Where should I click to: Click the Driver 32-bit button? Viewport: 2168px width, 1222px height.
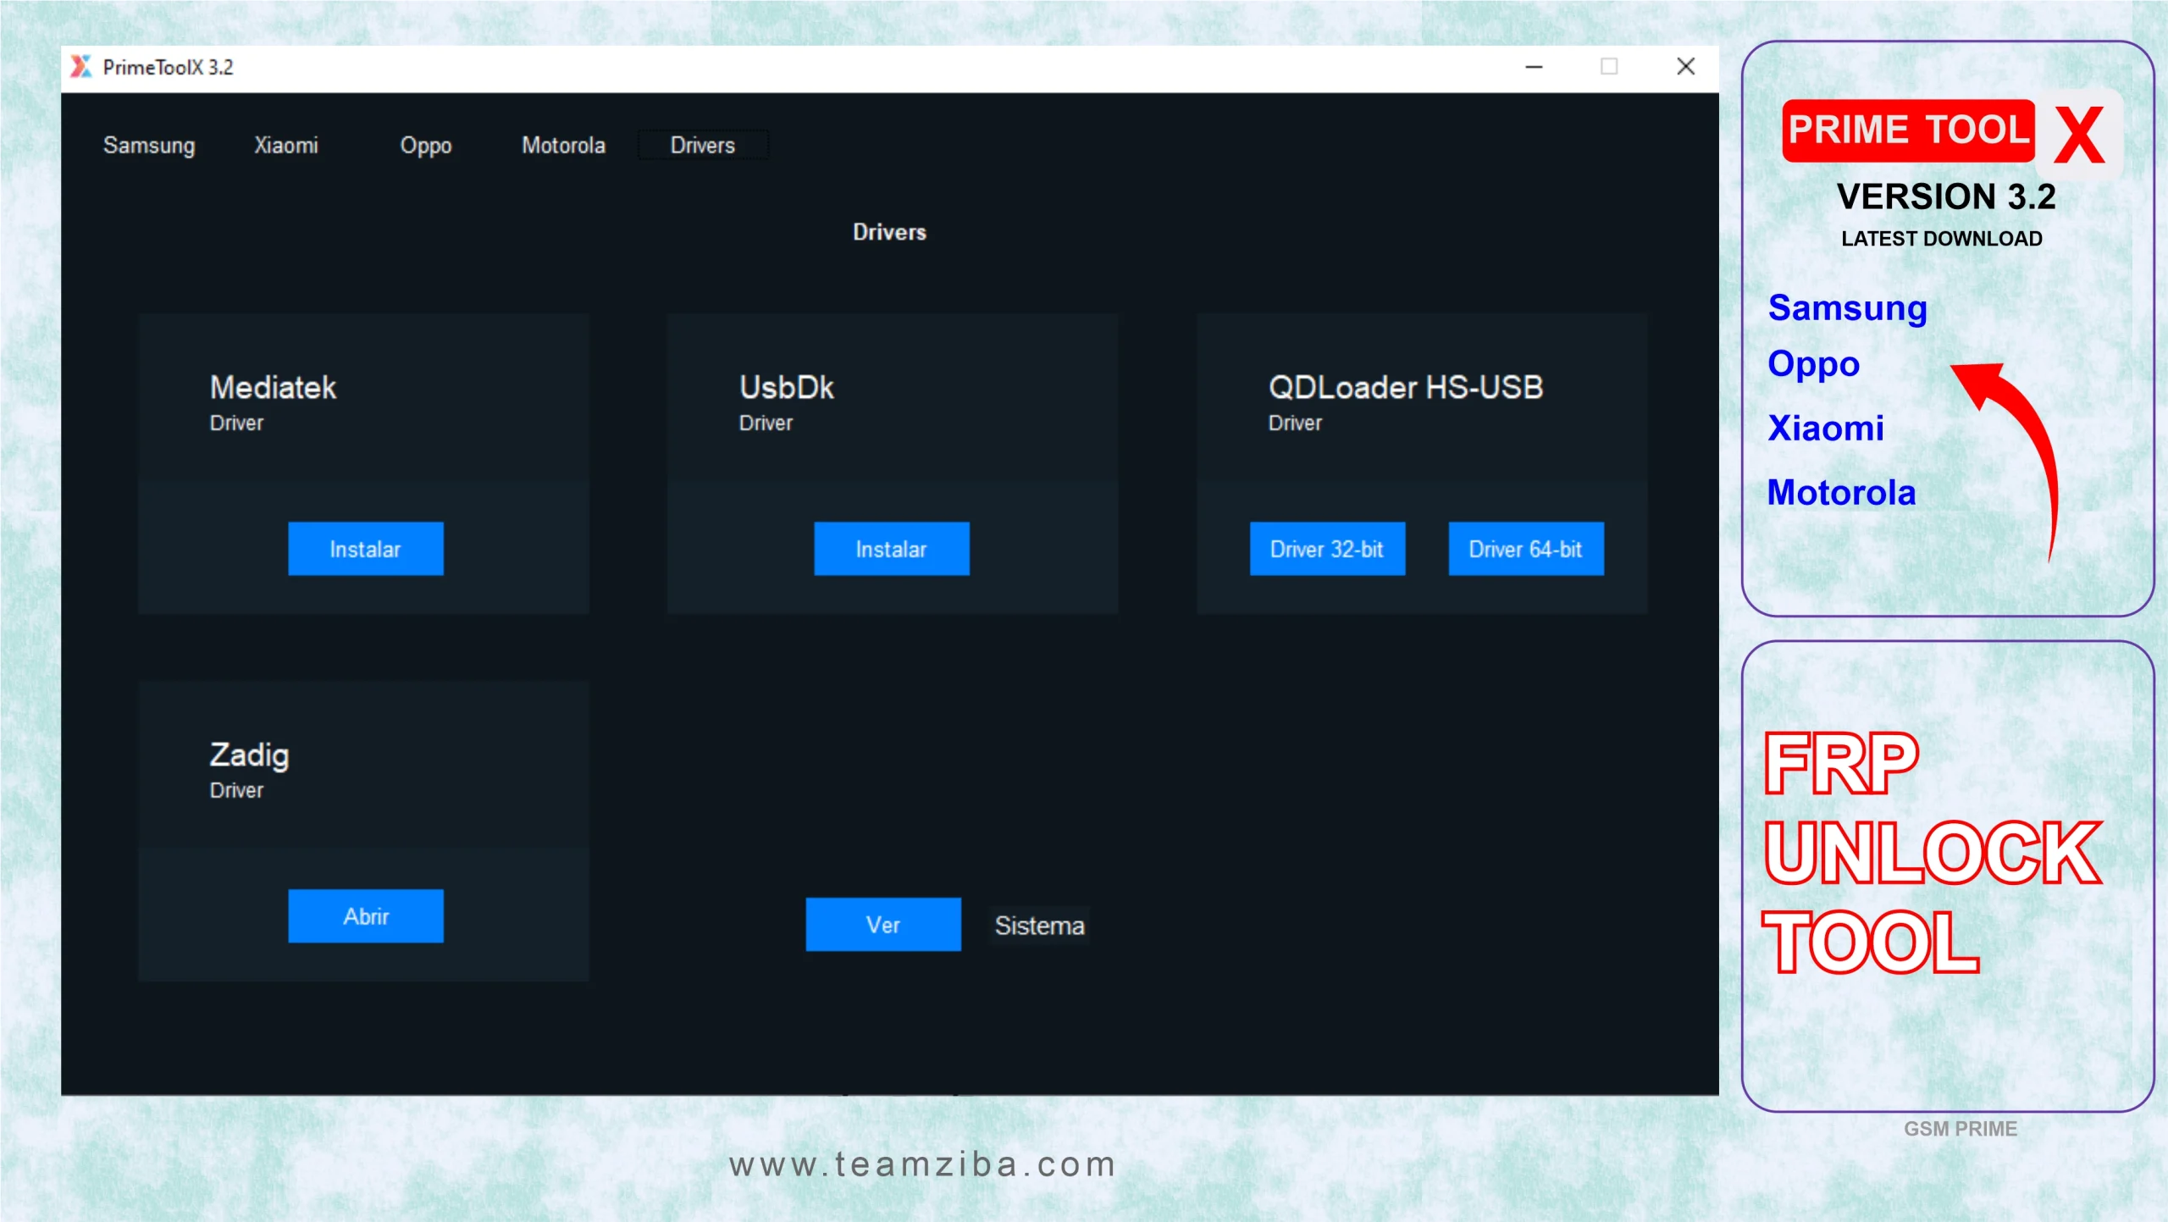pos(1327,549)
